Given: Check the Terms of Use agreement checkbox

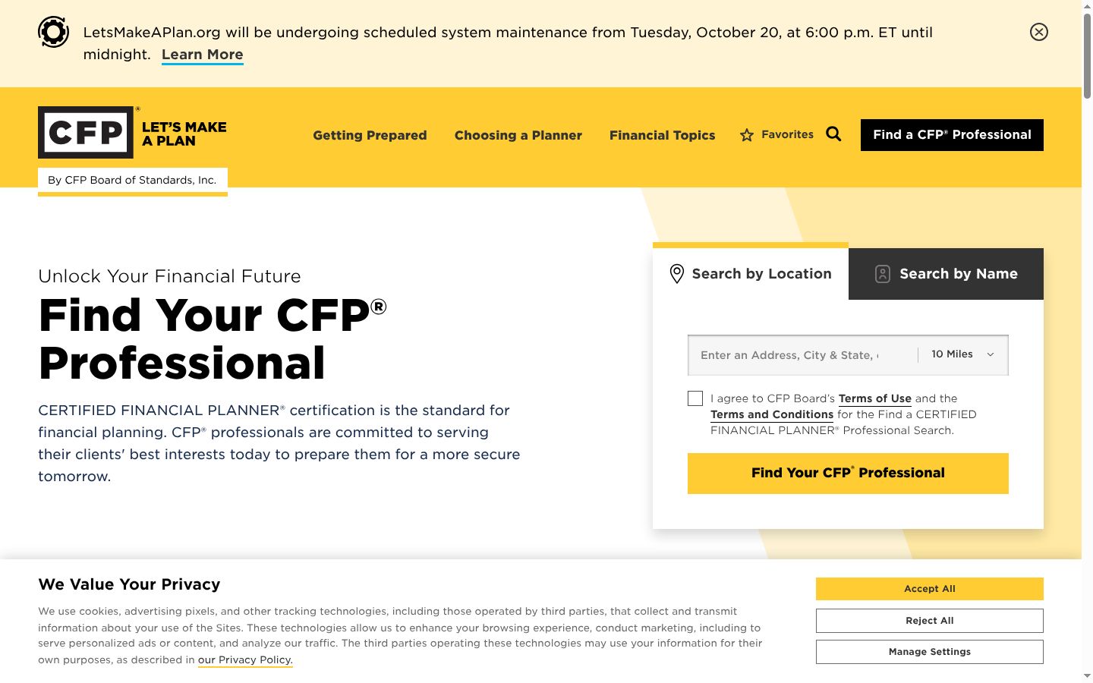Looking at the screenshot, I should pos(695,398).
